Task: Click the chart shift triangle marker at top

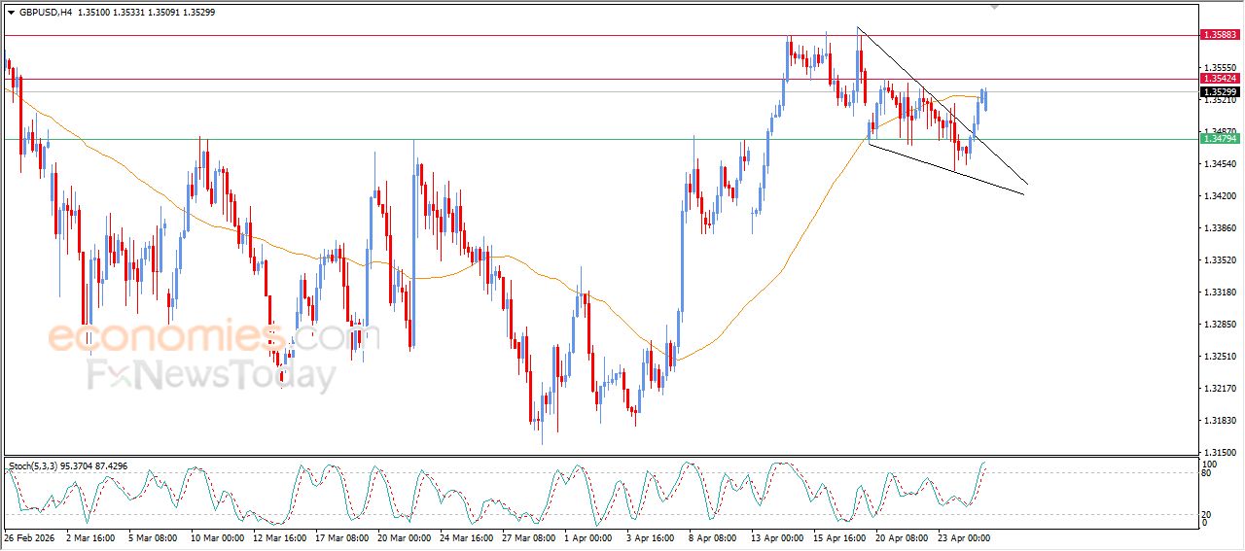Action: [x=993, y=6]
